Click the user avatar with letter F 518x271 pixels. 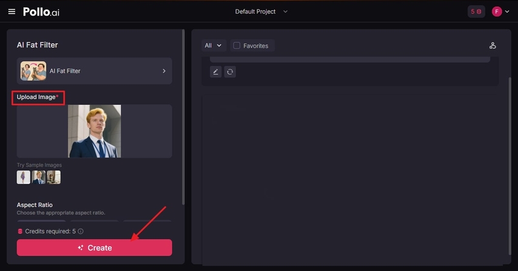[x=497, y=11]
